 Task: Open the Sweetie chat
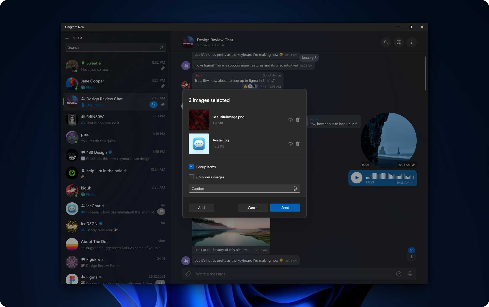(x=116, y=66)
